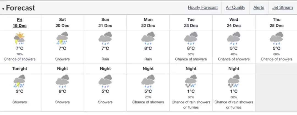
Task: Click Wednesday night's rain and flurries icon
Action: pyautogui.click(x=233, y=81)
